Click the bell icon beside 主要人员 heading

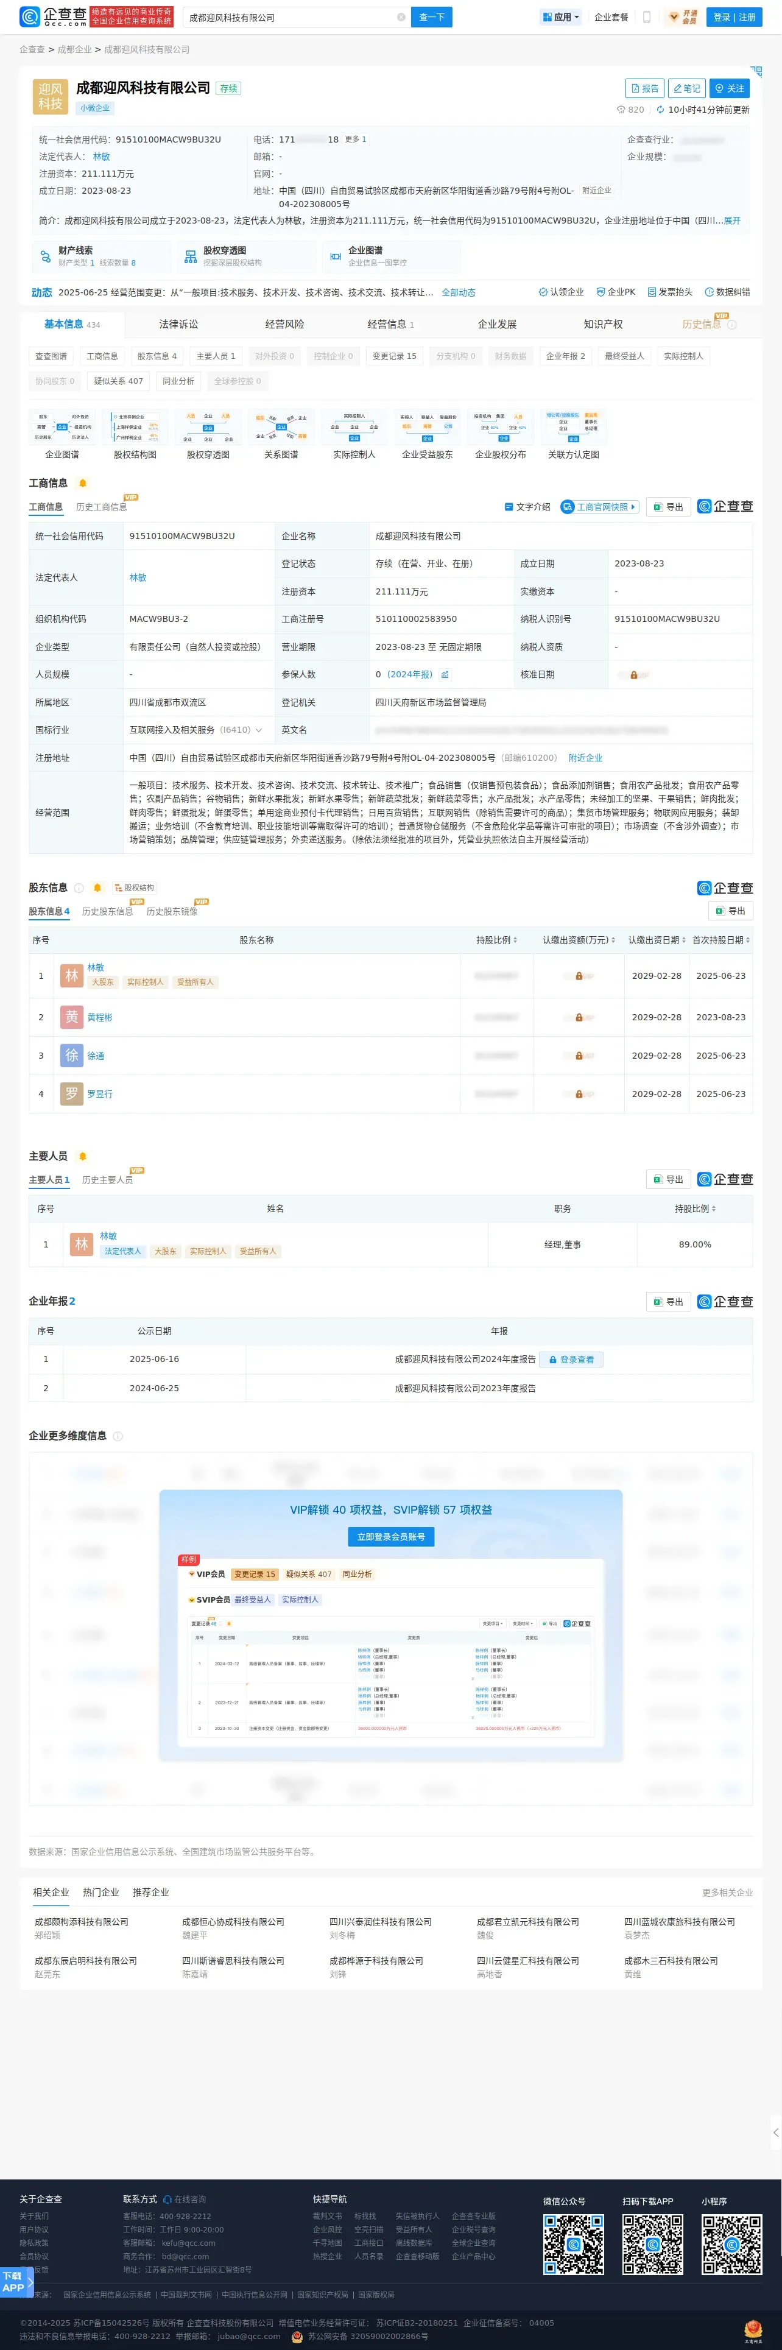click(x=83, y=1157)
